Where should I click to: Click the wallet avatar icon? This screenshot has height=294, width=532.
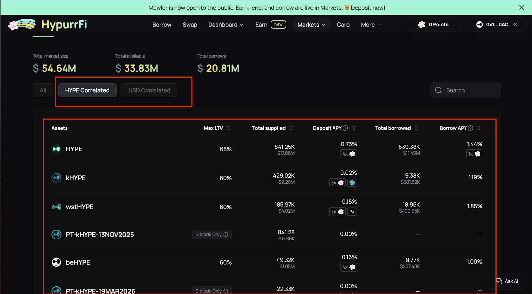click(x=480, y=25)
